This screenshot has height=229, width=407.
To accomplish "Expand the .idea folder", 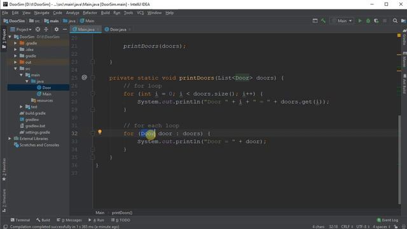I will pos(15,50).
